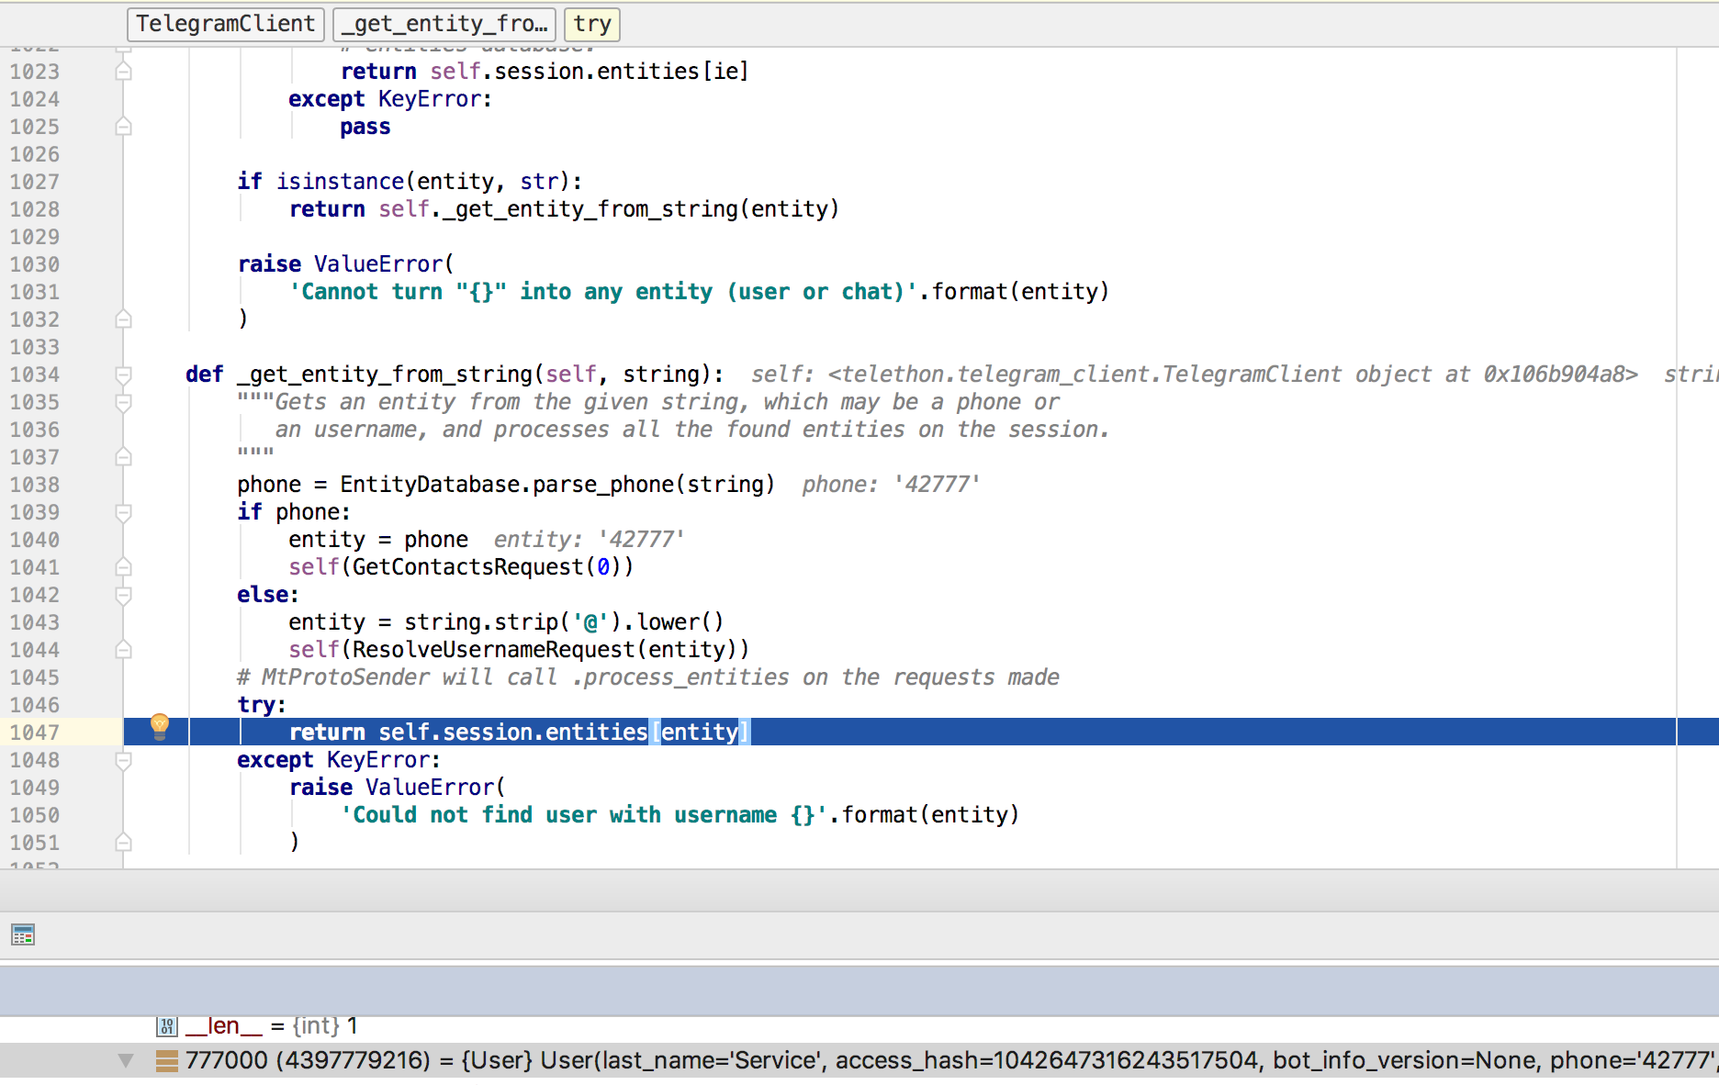Select the '_get_entity_fro…' breadcrumb tab
The width and height of the screenshot is (1719, 1085).
pos(444,24)
